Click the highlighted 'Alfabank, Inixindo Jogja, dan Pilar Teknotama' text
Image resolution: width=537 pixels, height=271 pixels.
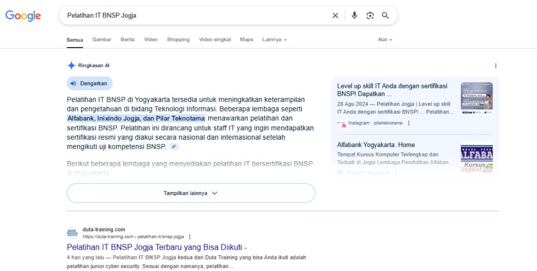(x=136, y=118)
